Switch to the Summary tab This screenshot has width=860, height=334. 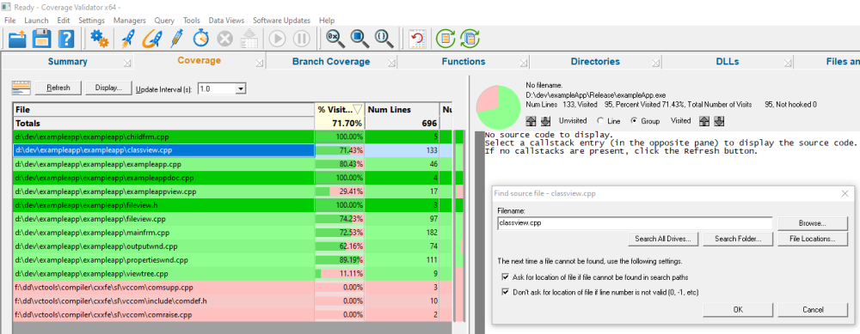coord(67,62)
